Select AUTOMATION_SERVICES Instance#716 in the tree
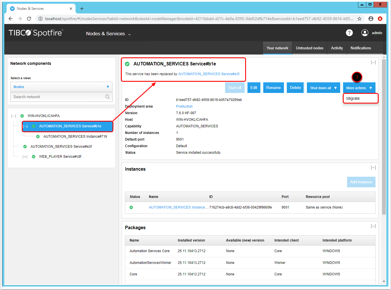This screenshot has height=290, width=391. (75, 137)
